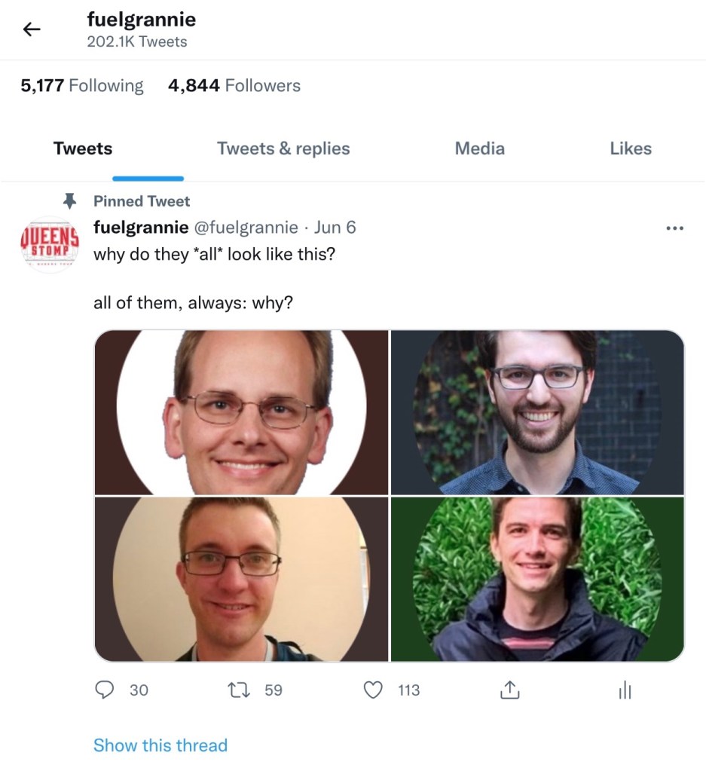
Task: Open the Media tab
Action: pyautogui.click(x=479, y=148)
